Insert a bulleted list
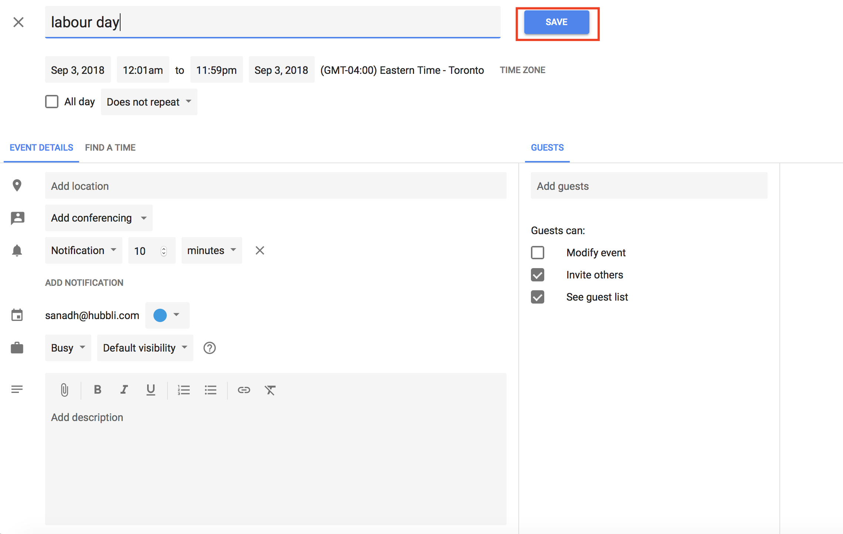This screenshot has width=843, height=534. (210, 390)
